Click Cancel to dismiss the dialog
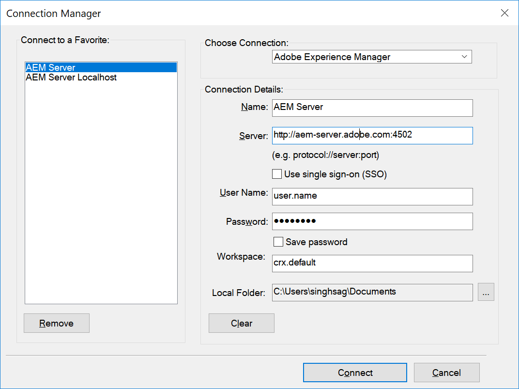The height and width of the screenshot is (389, 519). [x=446, y=373]
